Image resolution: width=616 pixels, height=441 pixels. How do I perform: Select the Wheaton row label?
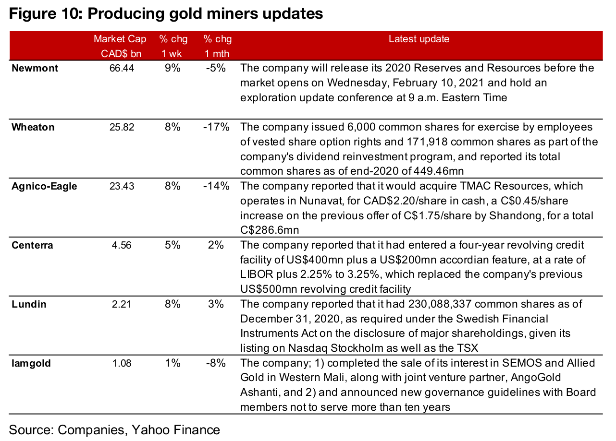(33, 127)
